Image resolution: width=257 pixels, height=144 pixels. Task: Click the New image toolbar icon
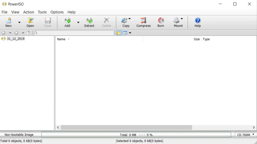pos(8,20)
